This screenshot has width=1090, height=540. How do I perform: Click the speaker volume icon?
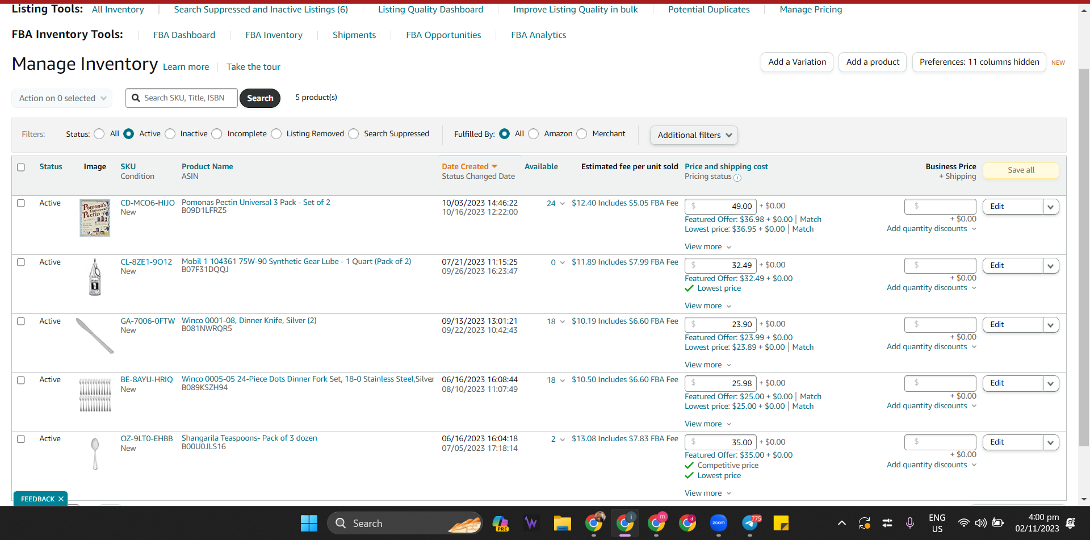[x=980, y=523]
